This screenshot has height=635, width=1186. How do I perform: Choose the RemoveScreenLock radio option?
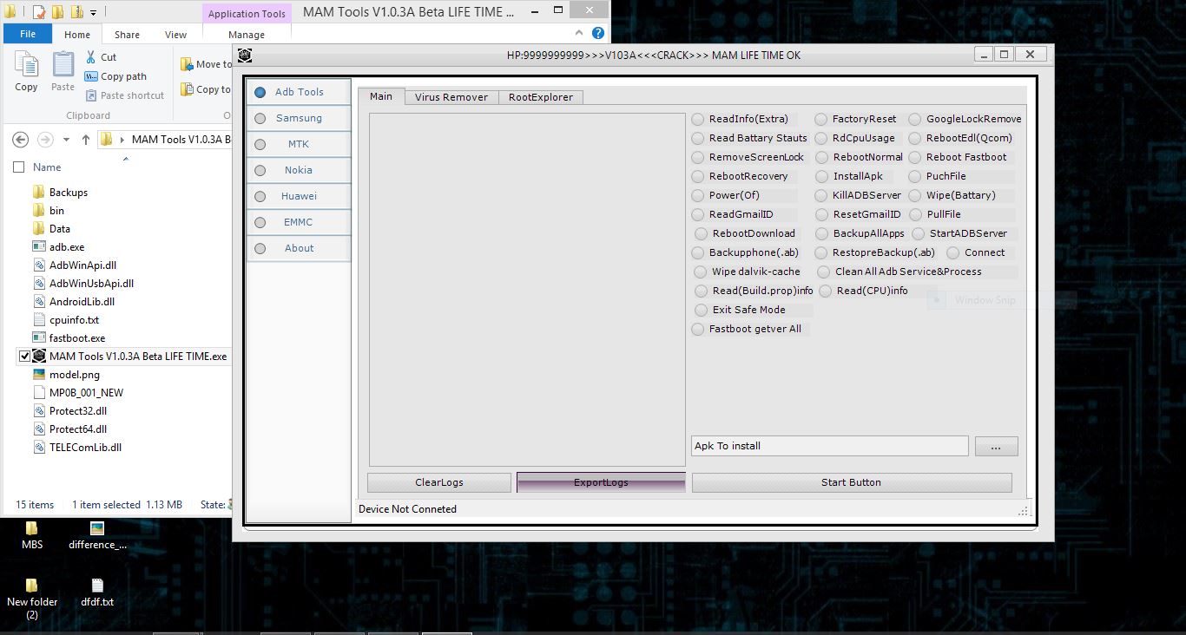[x=698, y=157]
